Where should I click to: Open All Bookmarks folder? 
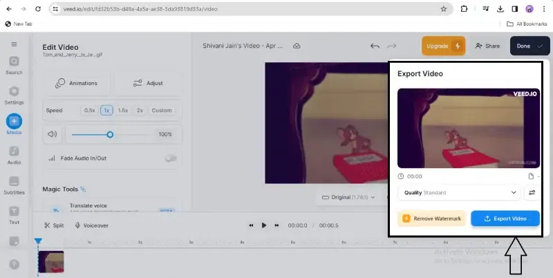[x=527, y=24]
